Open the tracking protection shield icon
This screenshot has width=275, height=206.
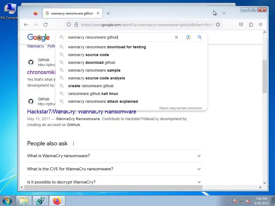click(x=69, y=24)
